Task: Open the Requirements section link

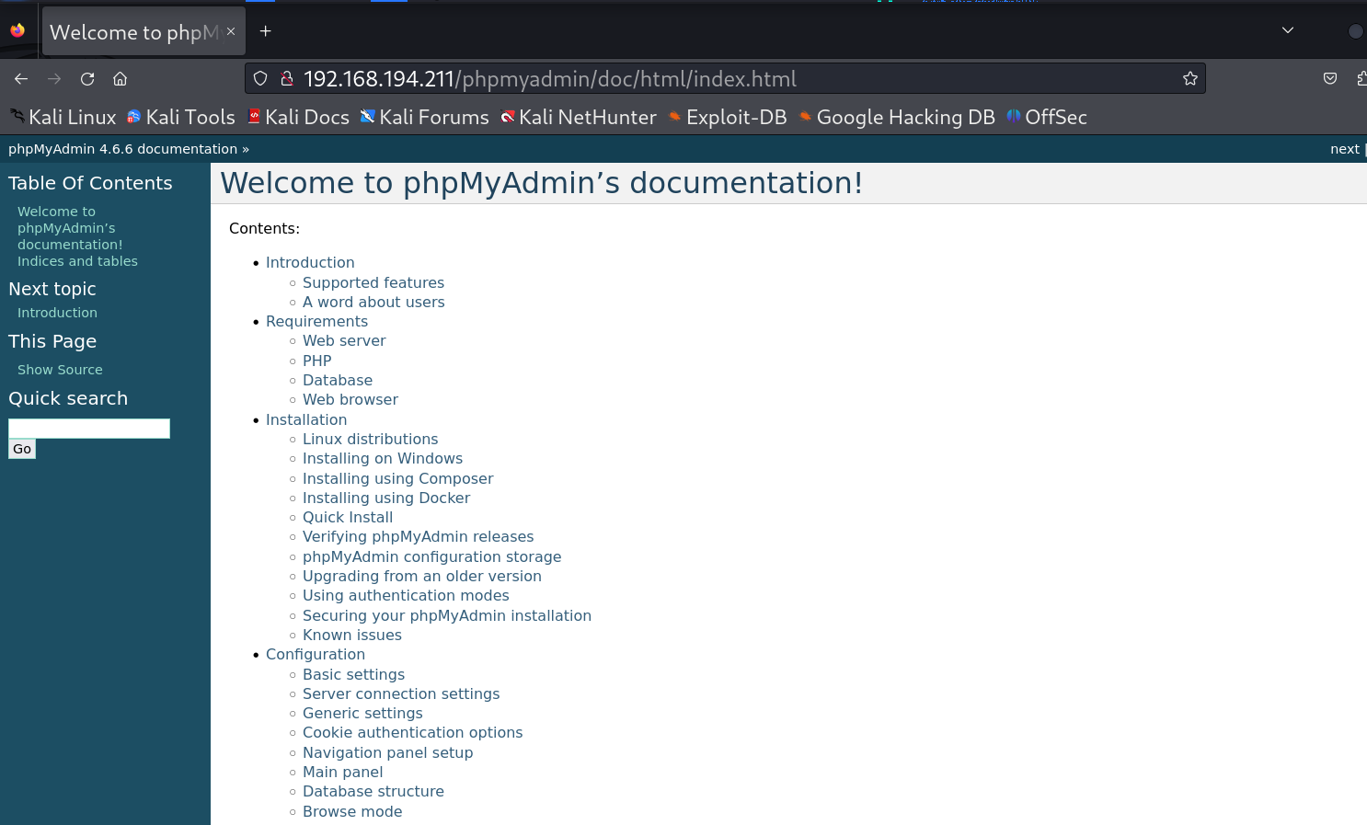Action: click(316, 322)
